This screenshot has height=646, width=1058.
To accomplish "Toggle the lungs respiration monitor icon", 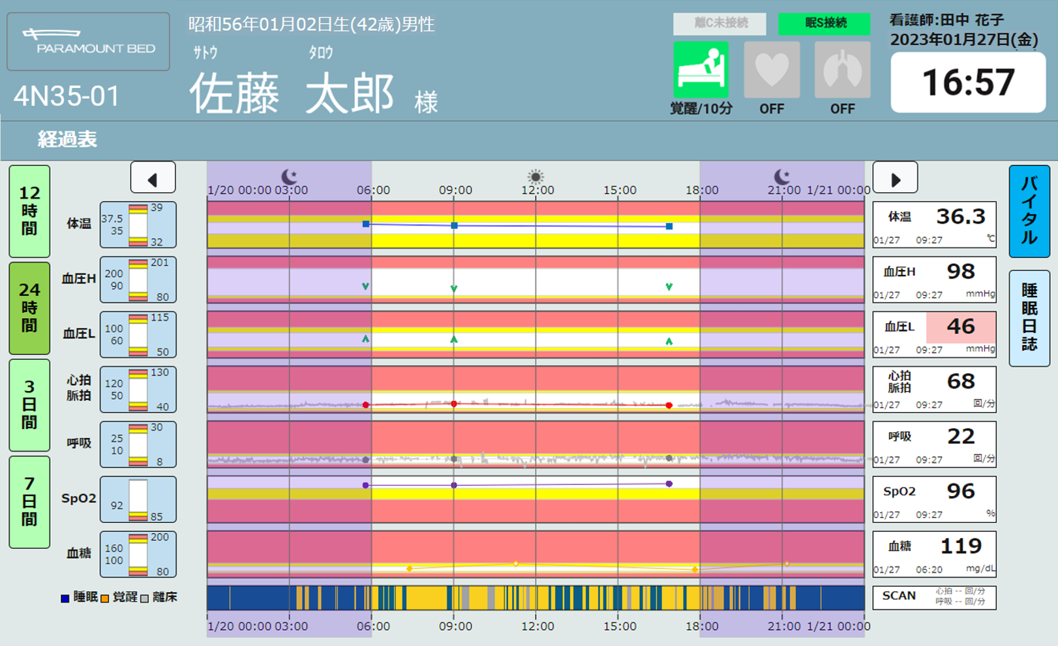I will [842, 70].
